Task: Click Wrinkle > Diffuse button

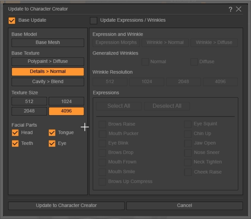Action: (214, 43)
